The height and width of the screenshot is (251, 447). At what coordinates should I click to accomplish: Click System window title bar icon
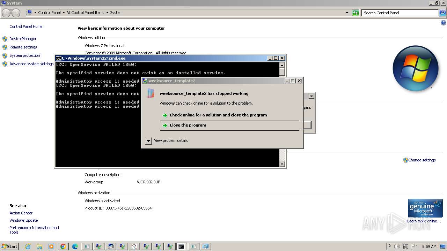pyautogui.click(x=3, y=3)
